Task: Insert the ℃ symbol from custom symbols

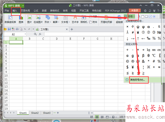Action: point(154,55)
